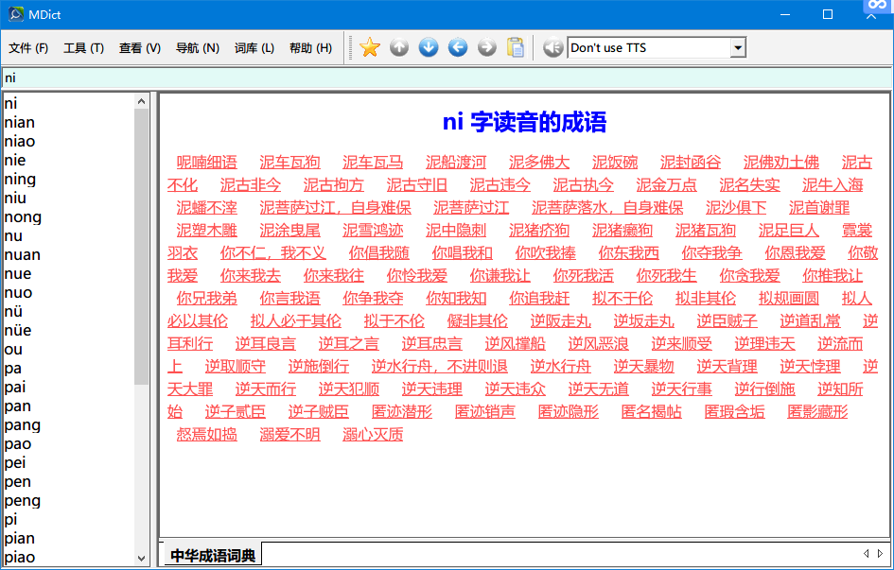Viewport: 894px width, 570px height.
Task: Open the idiom link 泥足巨人
Action: tap(789, 230)
